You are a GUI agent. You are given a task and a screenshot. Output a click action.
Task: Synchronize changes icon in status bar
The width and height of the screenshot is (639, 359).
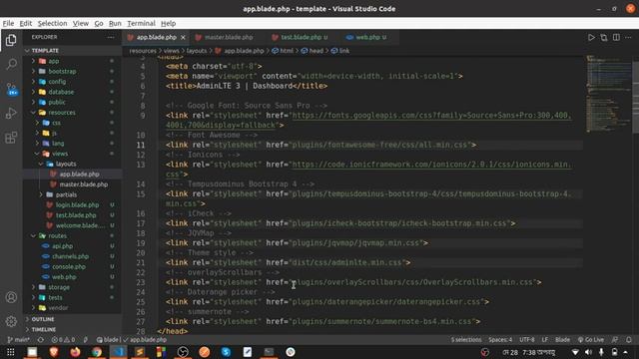[41, 339]
